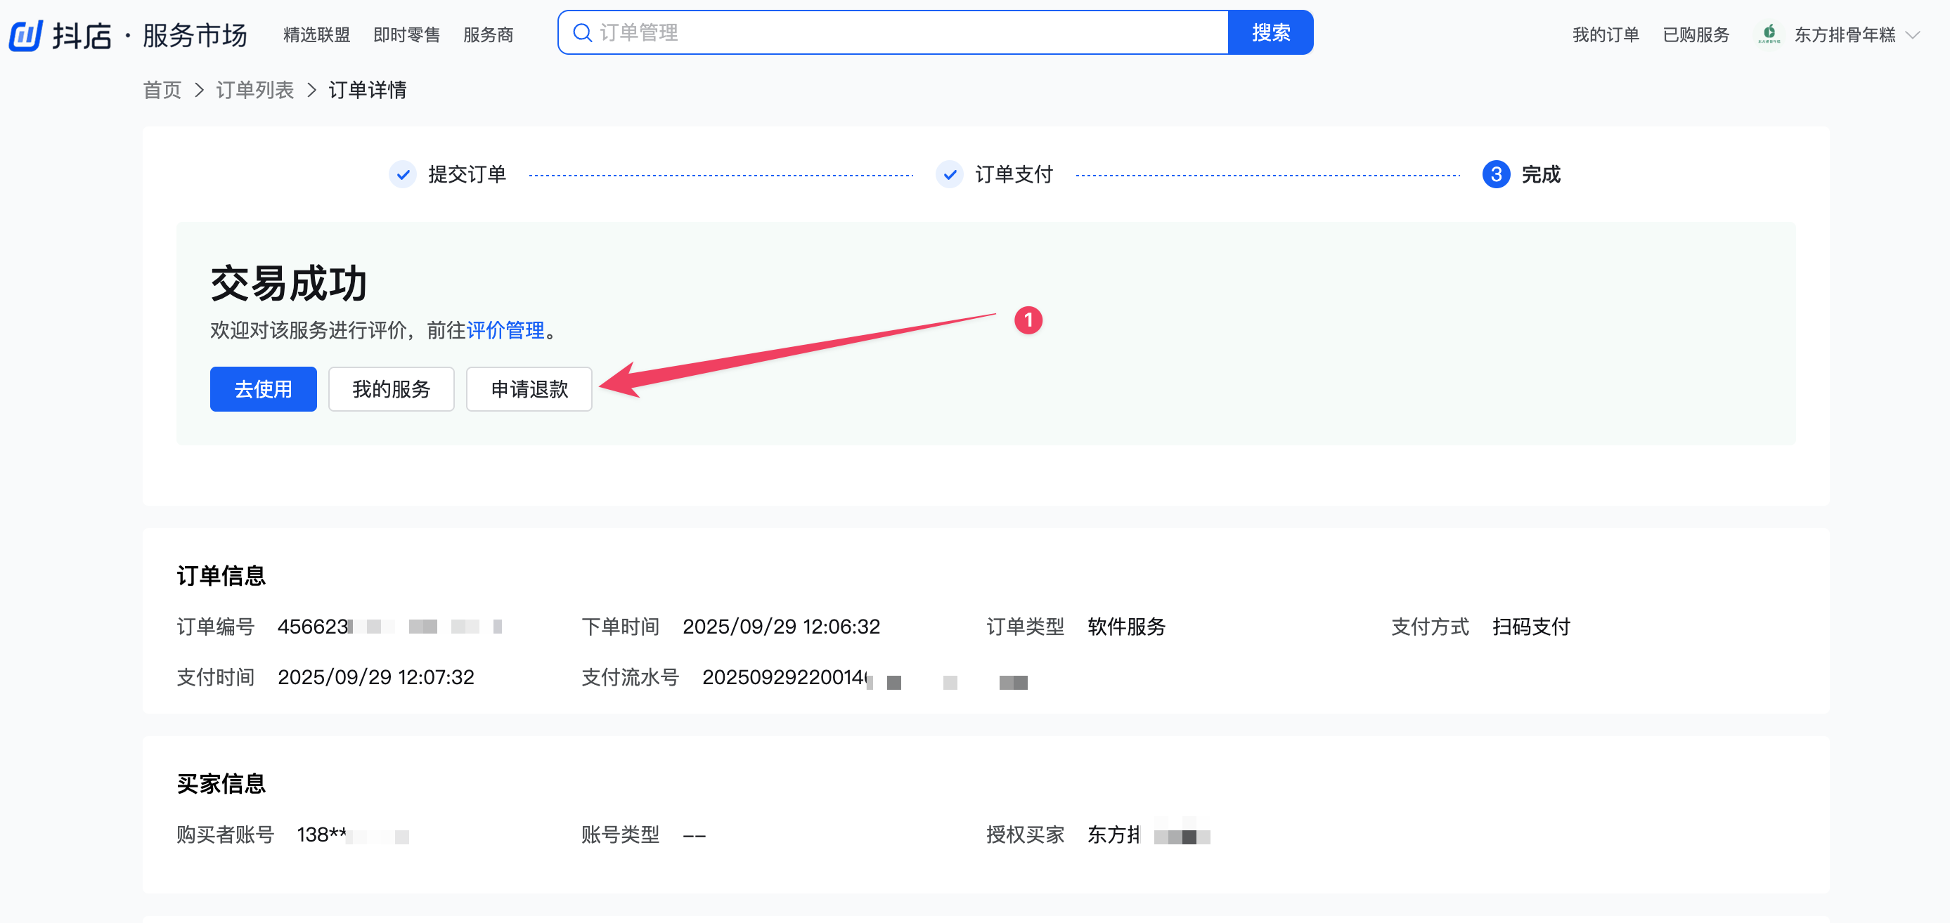Open the 服务商 menu item
1950x923 pixels.
[489, 35]
